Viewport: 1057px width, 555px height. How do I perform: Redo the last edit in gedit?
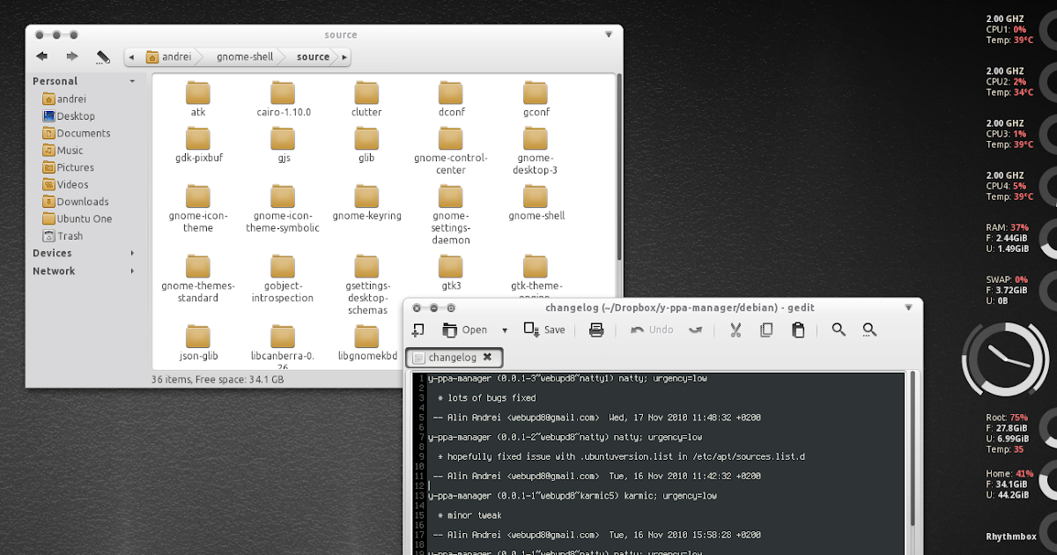point(695,329)
